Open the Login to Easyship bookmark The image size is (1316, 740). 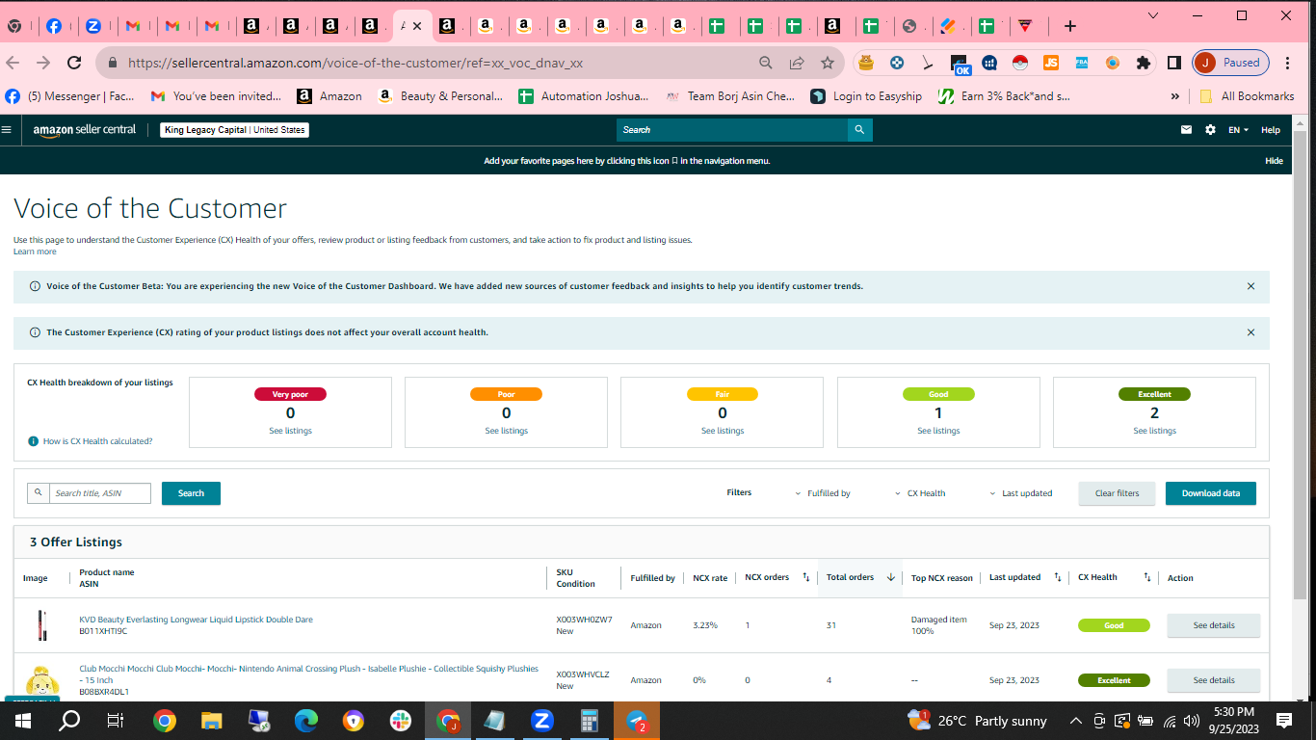click(x=866, y=96)
